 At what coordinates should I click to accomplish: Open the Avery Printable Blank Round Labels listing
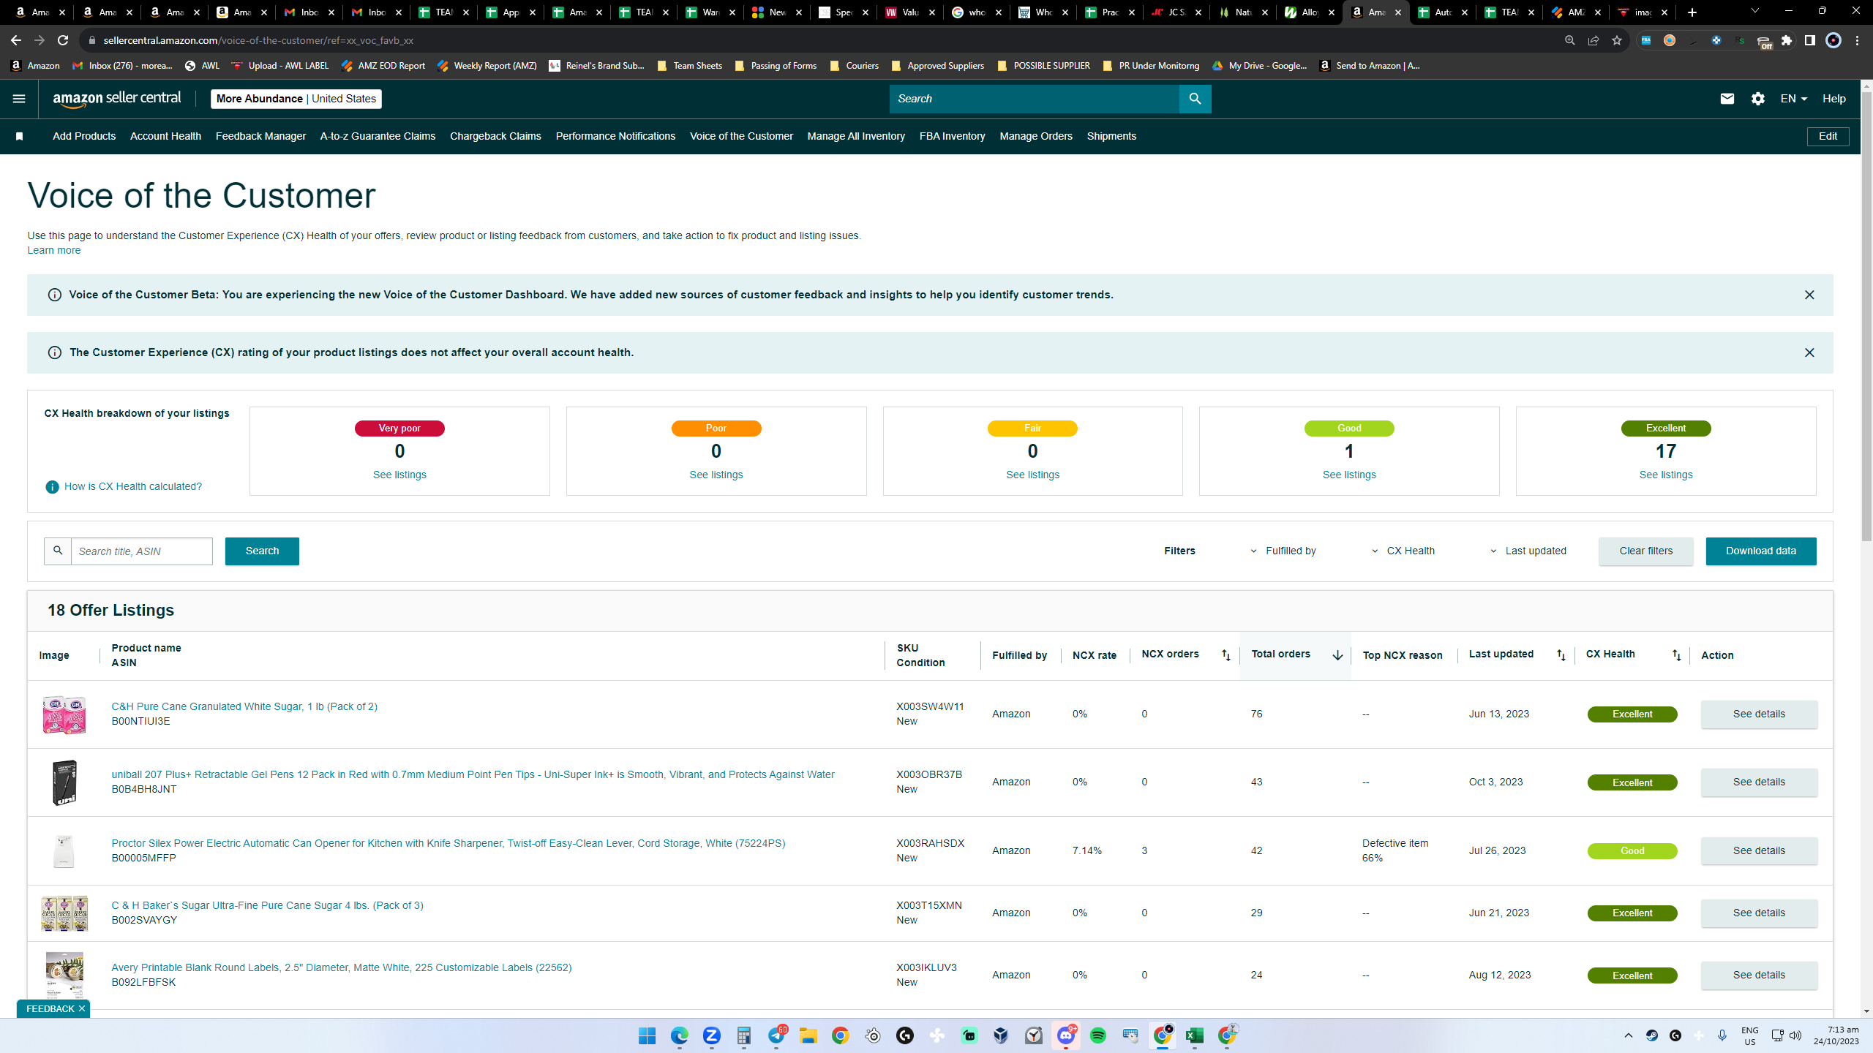(342, 968)
